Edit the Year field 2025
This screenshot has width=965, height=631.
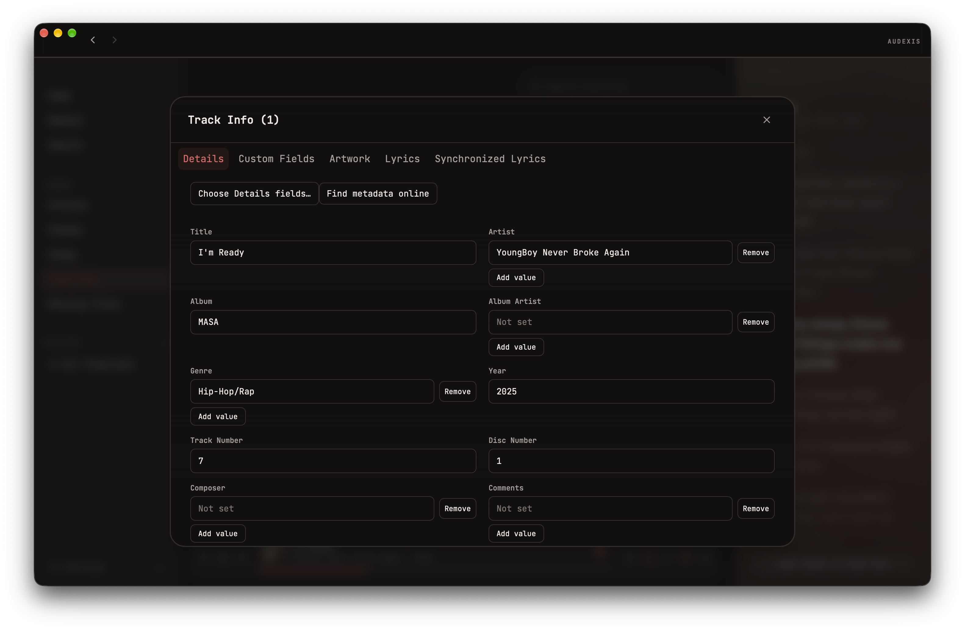click(631, 391)
